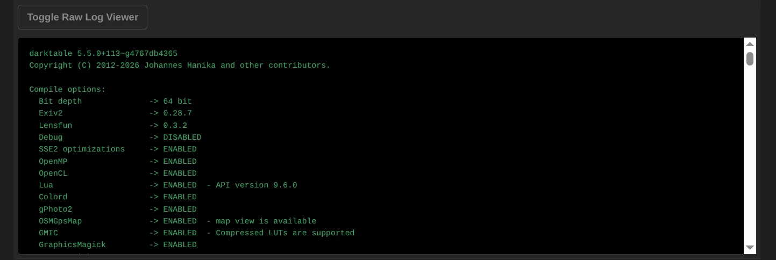Select the OpenCL ENABLED line
The height and width of the screenshot is (260, 776).
[118, 174]
